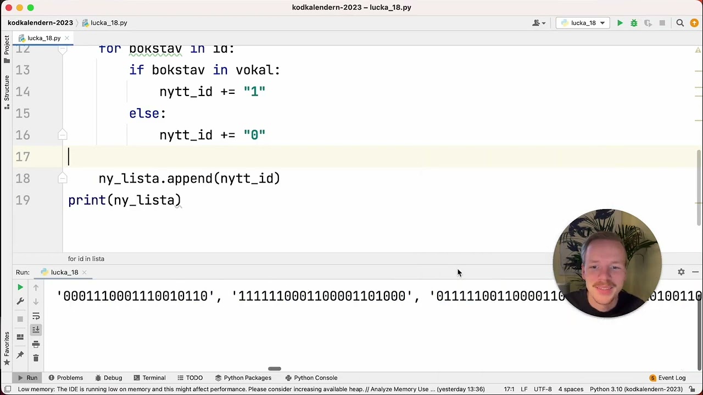Open lucka_18 run configuration dropdown
The image size is (703, 395).
pos(583,23)
